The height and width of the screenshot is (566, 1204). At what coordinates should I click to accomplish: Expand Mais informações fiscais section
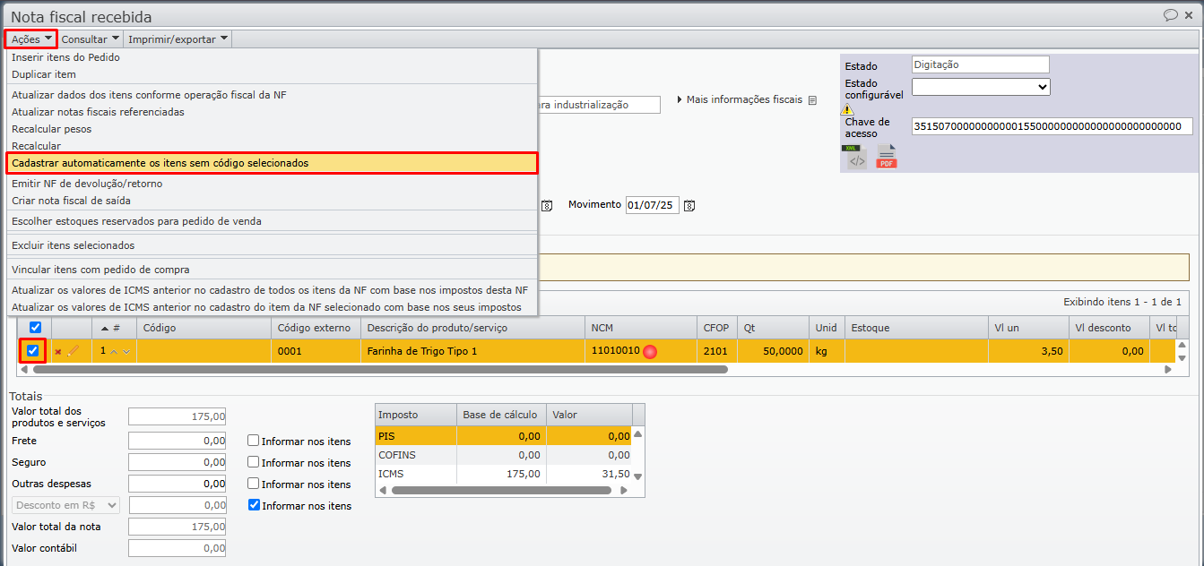coord(741,99)
